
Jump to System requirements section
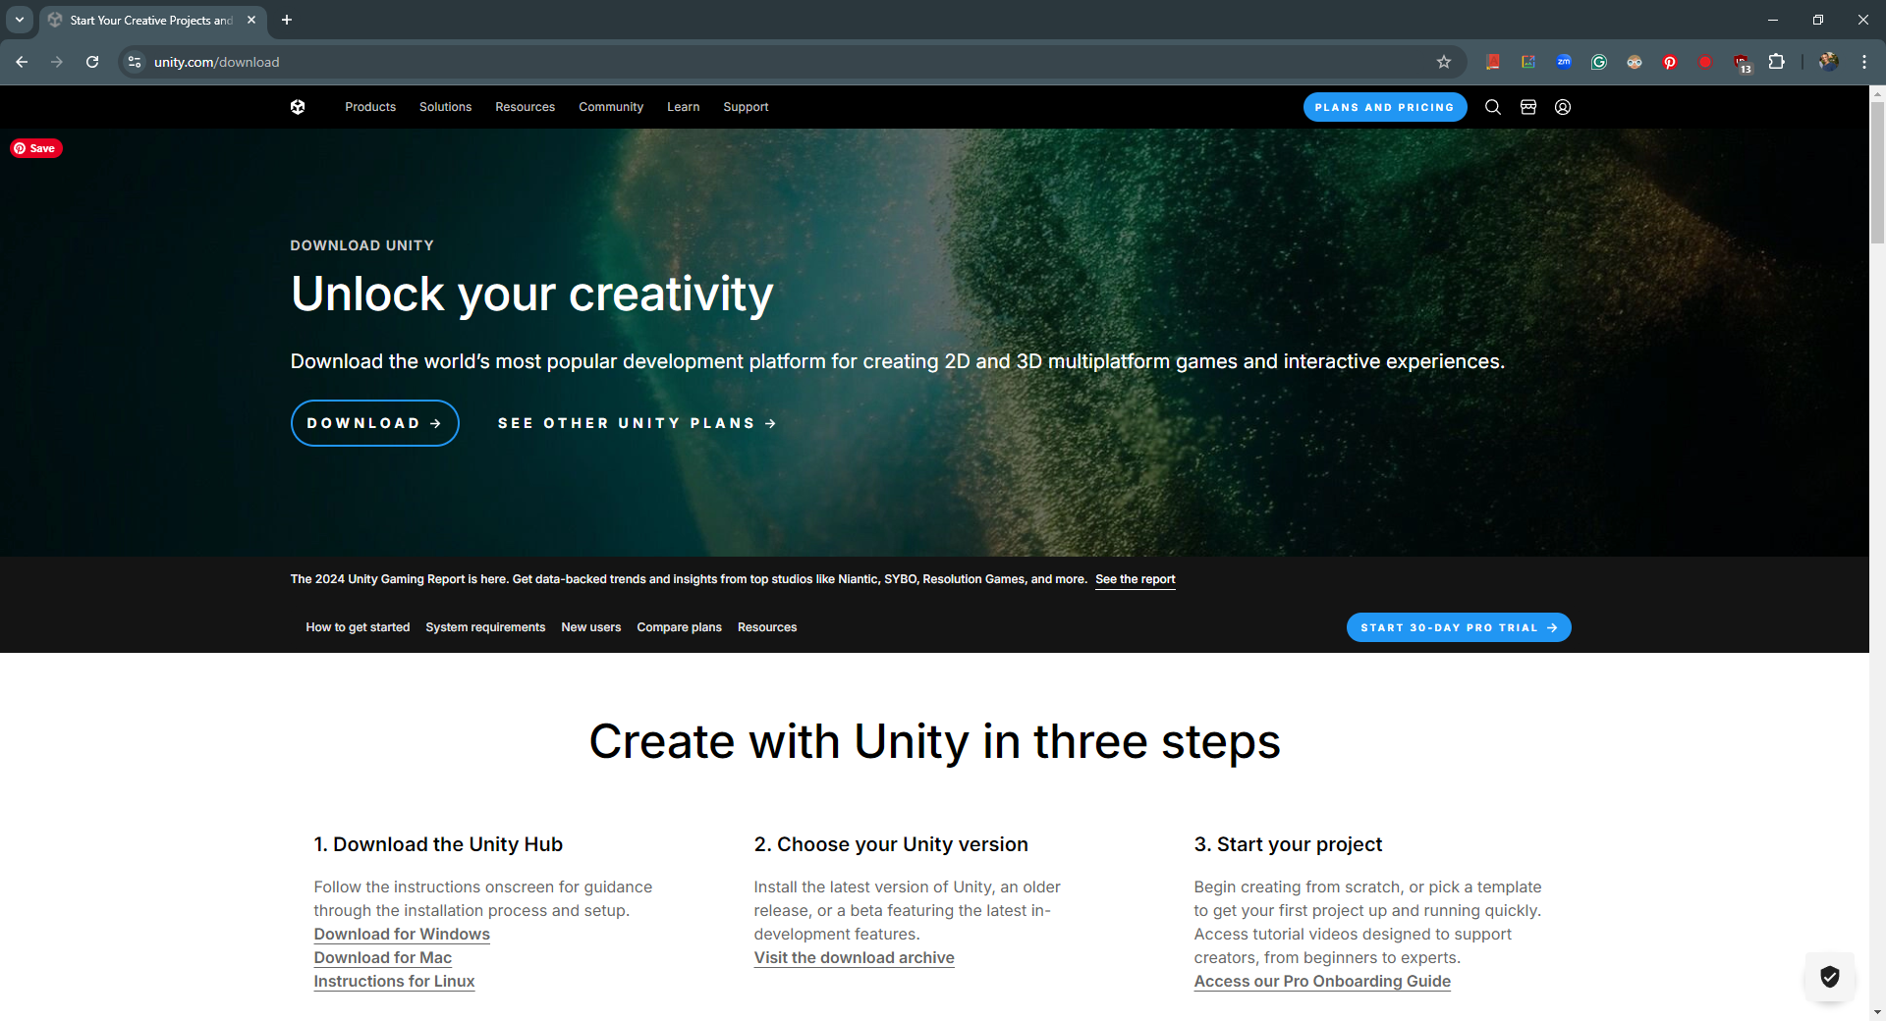[485, 627]
